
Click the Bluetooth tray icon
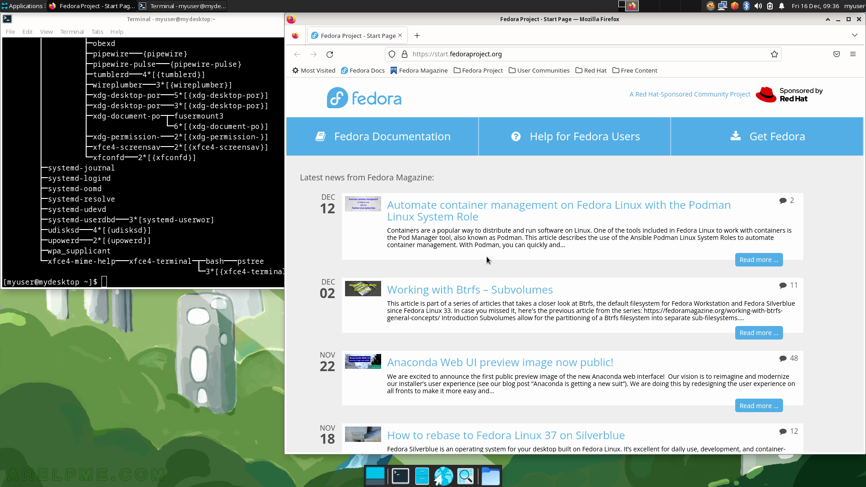coord(746,6)
